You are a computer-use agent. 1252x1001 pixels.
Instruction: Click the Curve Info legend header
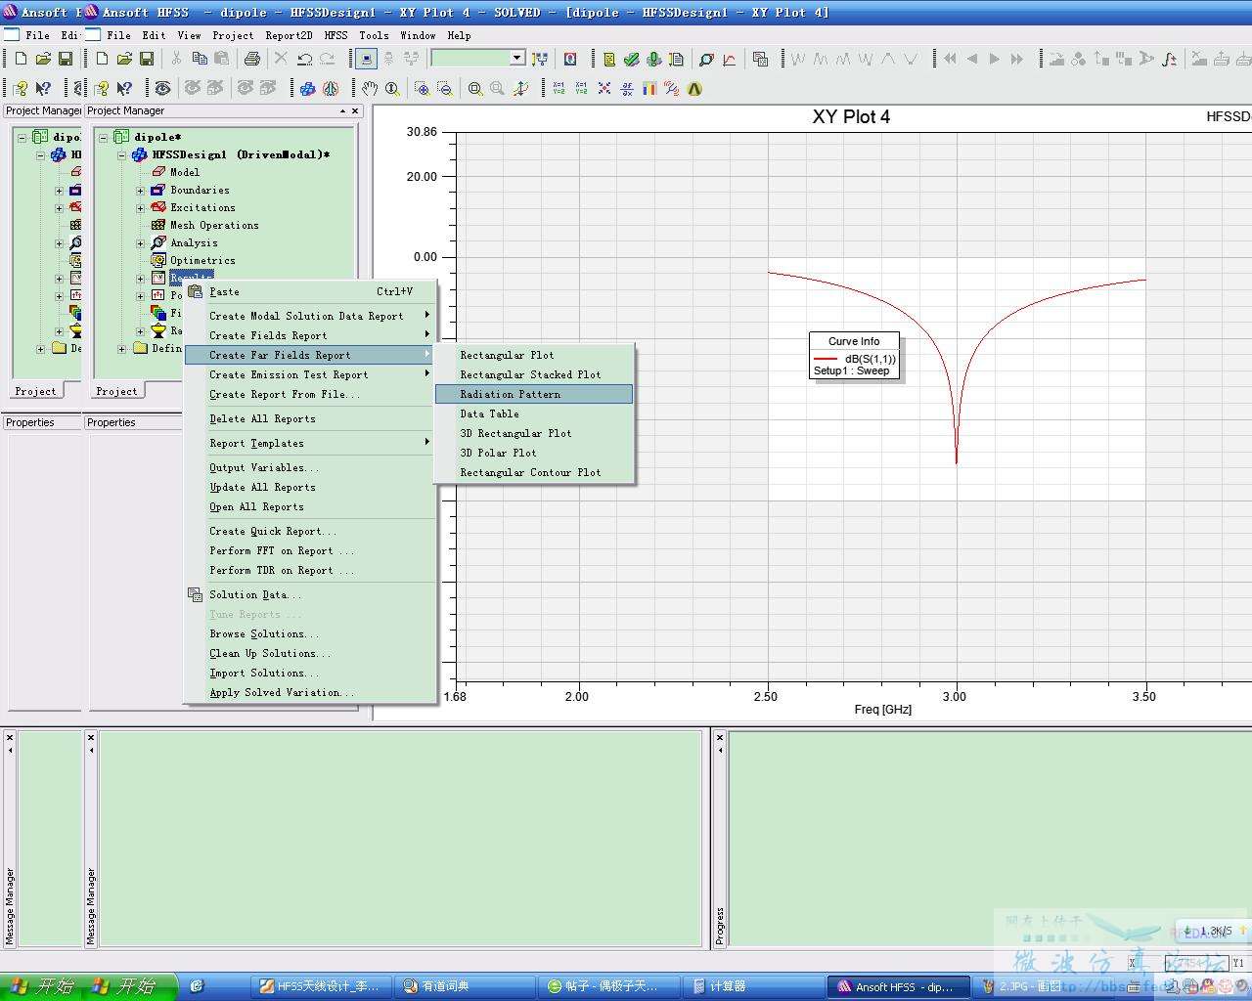(x=854, y=341)
